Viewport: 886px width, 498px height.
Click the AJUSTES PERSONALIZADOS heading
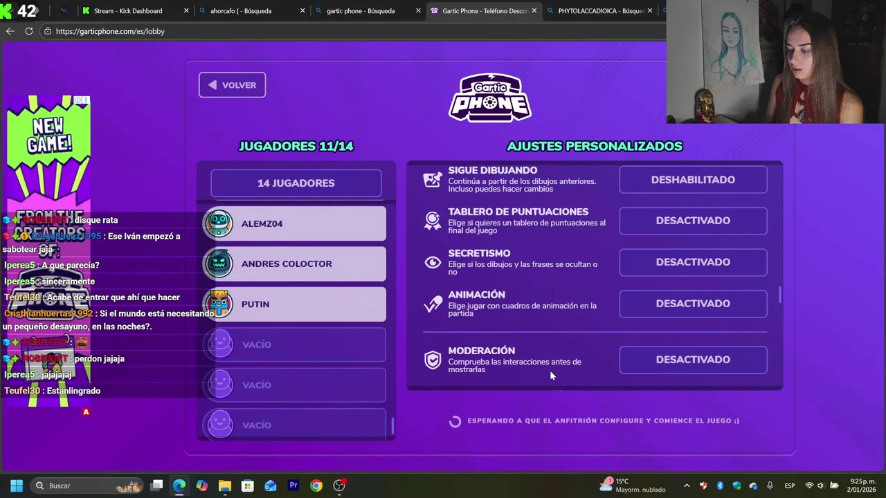(x=595, y=146)
